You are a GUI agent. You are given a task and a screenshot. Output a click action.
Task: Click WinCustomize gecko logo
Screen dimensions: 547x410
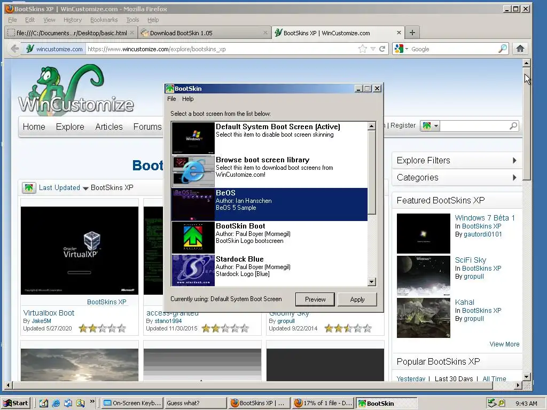[x=76, y=90]
